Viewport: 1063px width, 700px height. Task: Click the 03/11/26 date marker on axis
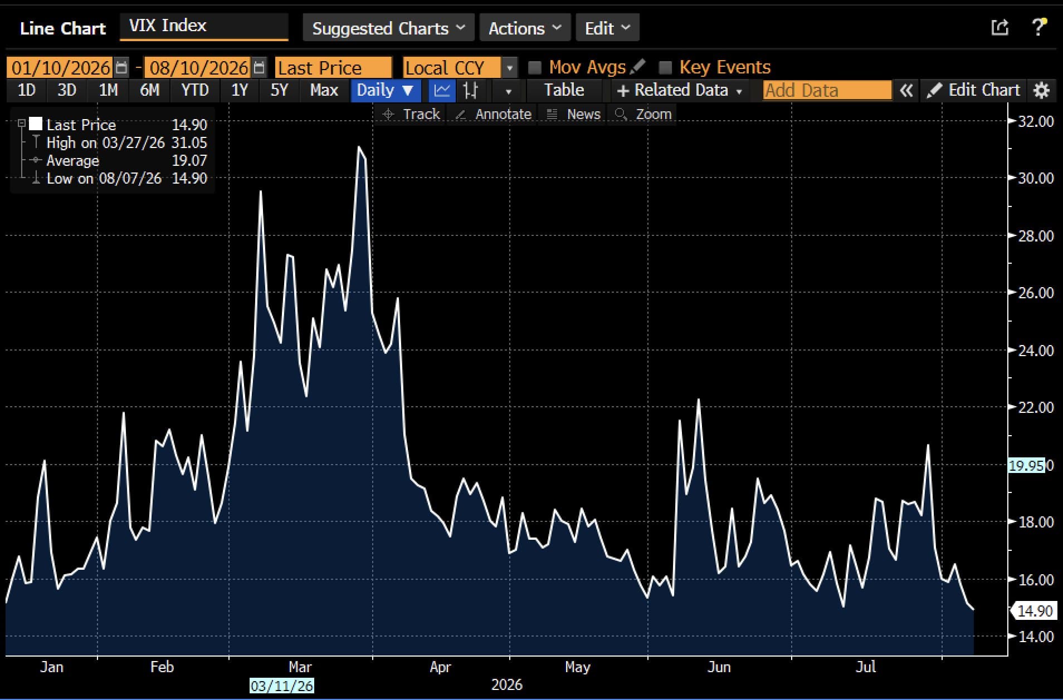(282, 686)
